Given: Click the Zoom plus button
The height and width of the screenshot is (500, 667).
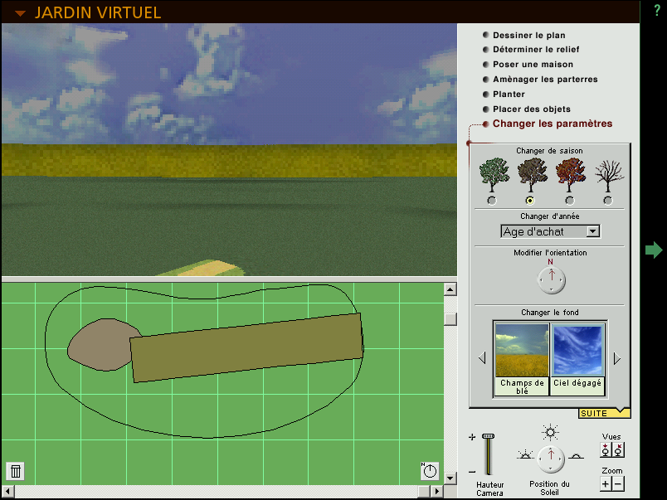Looking at the screenshot, I should tap(606, 483).
